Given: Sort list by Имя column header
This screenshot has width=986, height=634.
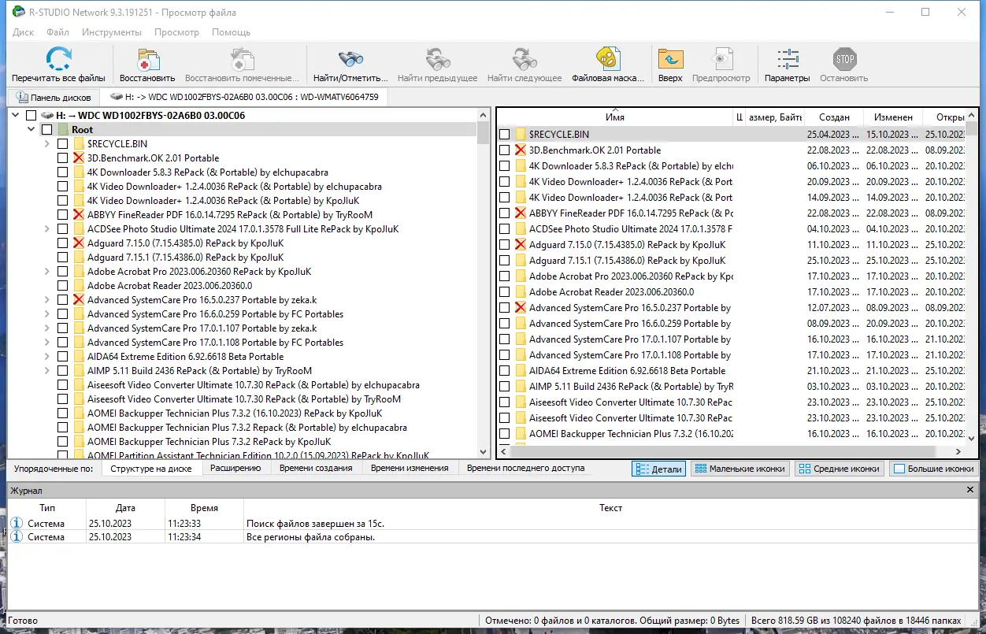Looking at the screenshot, I should point(615,117).
